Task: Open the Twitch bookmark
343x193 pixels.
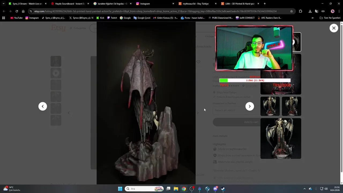Action: (x=112, y=18)
